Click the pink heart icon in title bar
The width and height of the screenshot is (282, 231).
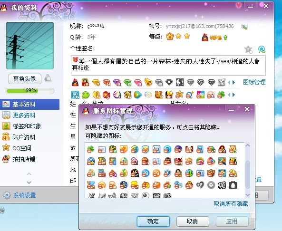tap(238, 5)
